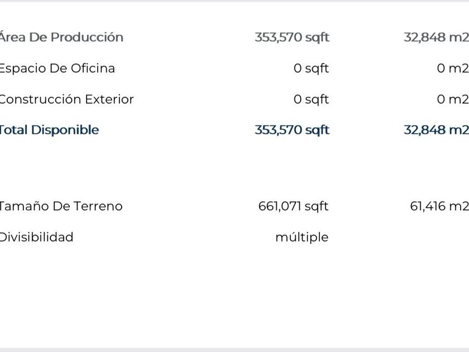
Task: Click the Espacio De Oficina label
Action: [x=56, y=68]
